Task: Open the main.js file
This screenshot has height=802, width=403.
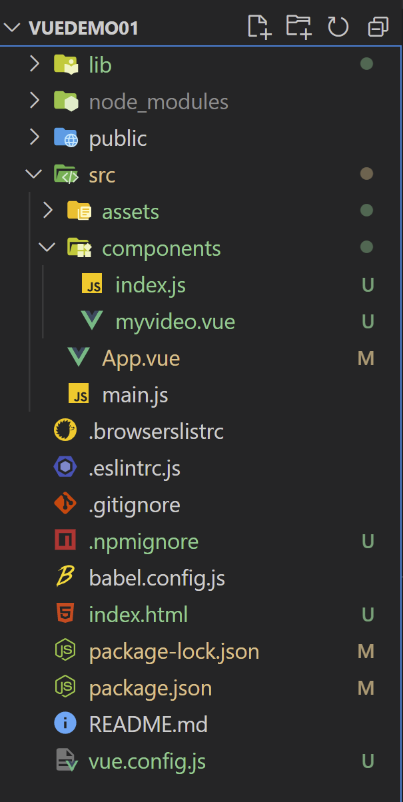Action: (x=135, y=395)
